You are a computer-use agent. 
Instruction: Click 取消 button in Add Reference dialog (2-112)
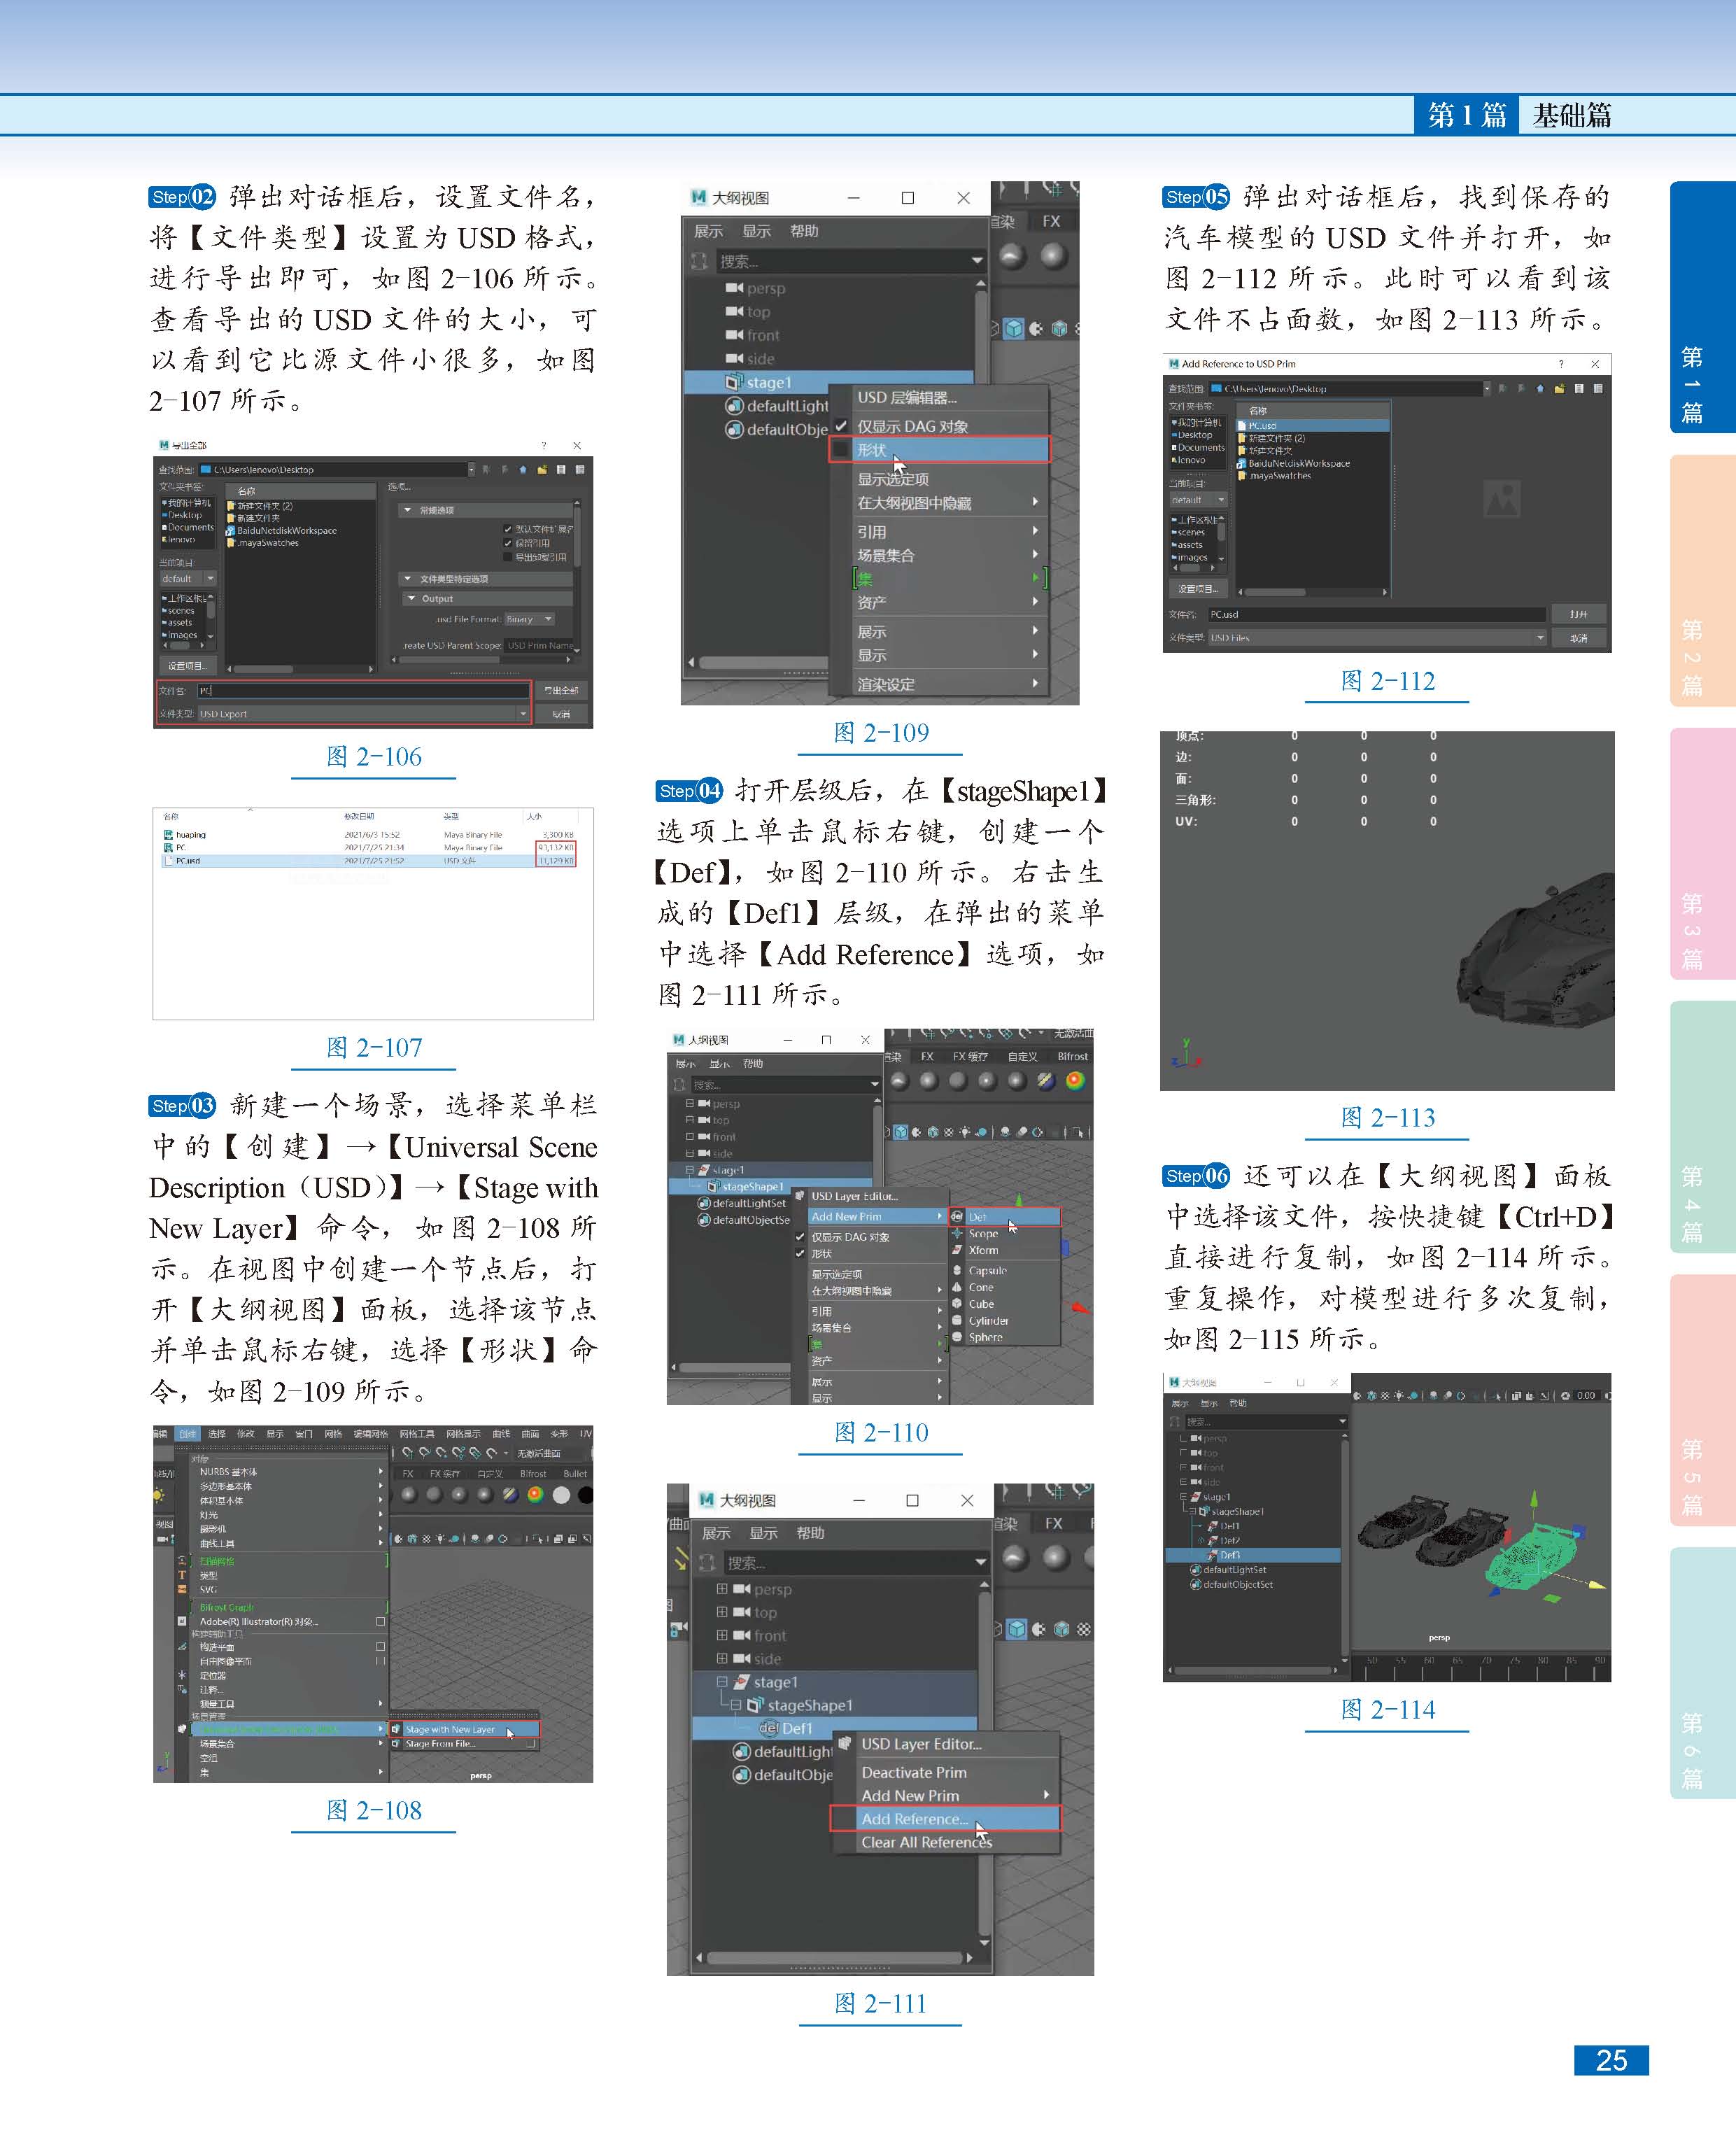point(1578,638)
